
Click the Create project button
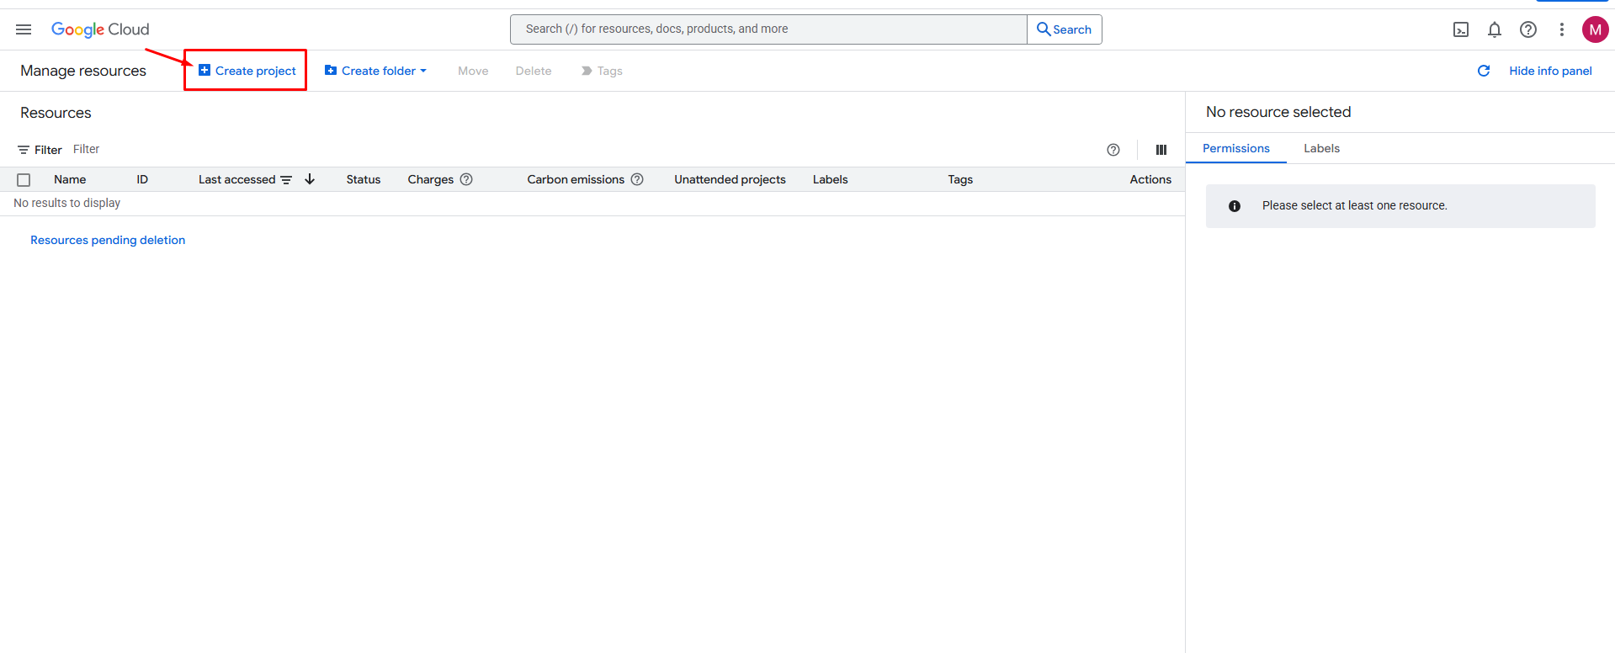coord(247,71)
